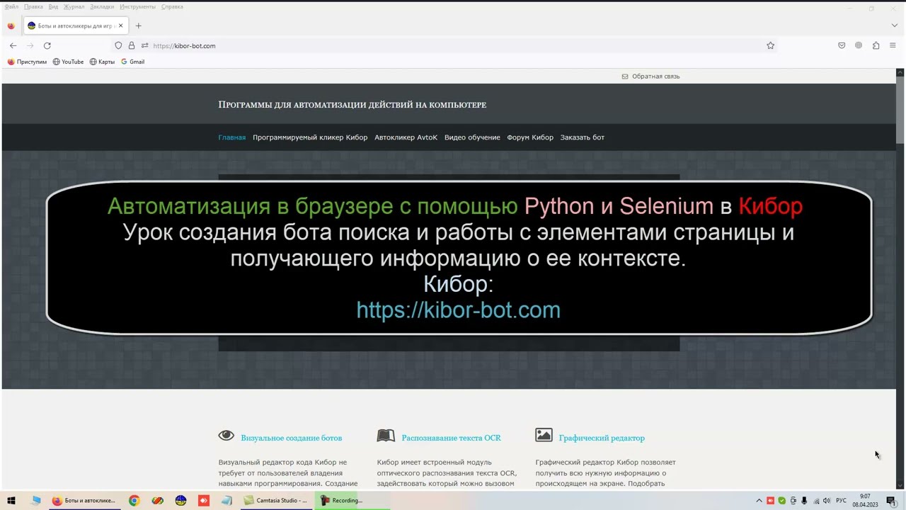Viewport: 906px width, 510px height.
Task: Open the notepad icon on the taskbar
Action: click(226, 500)
